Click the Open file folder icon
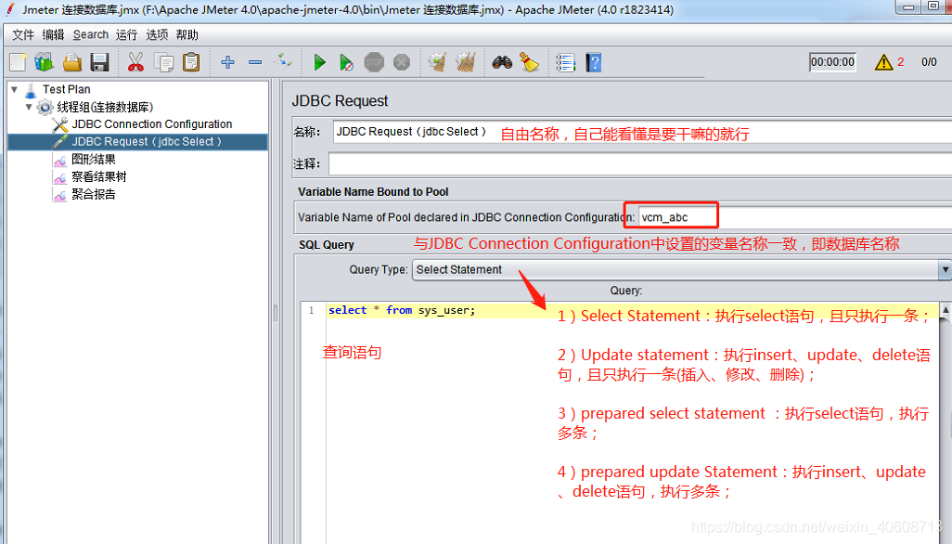The height and width of the screenshot is (544, 952). coord(72,62)
